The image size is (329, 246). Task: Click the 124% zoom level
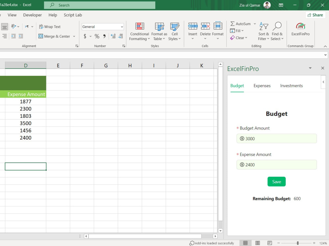[323, 243]
